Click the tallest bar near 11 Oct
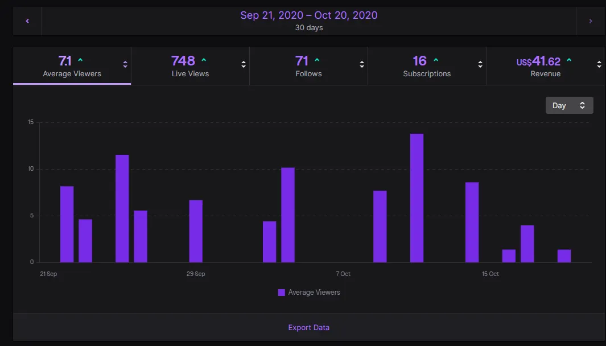 pyautogui.click(x=417, y=198)
